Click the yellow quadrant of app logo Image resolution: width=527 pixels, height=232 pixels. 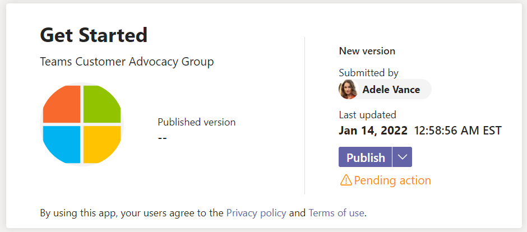point(101,144)
